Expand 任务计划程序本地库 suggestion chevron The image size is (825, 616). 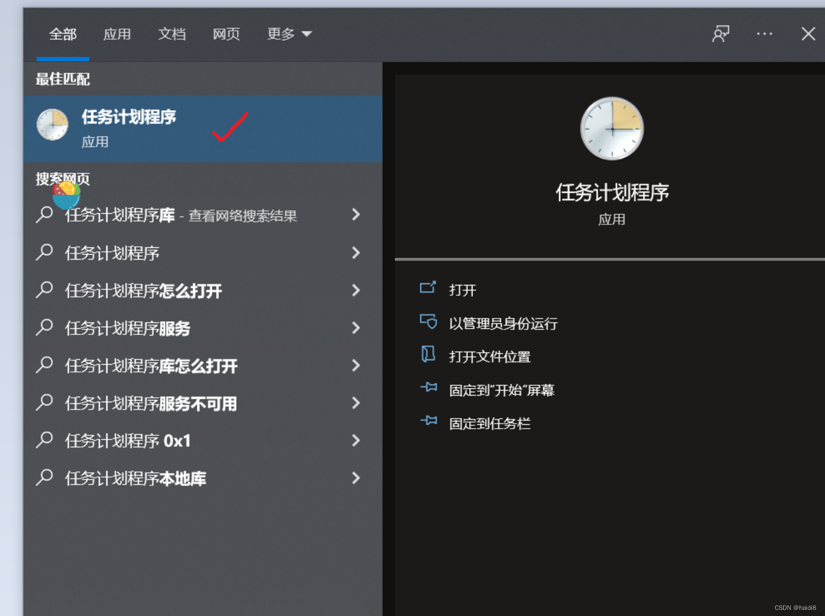(356, 478)
